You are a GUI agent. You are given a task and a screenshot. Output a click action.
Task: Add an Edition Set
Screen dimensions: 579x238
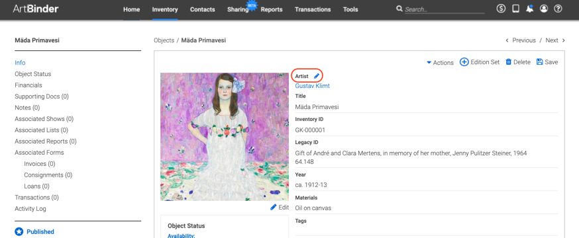point(480,62)
